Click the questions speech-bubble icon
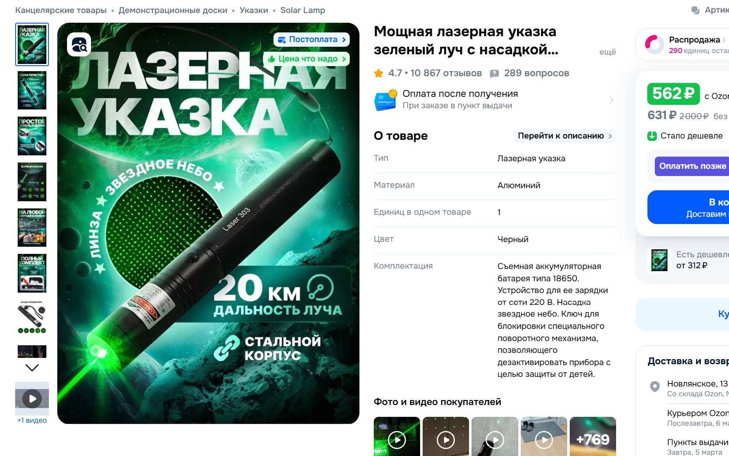The width and height of the screenshot is (729, 456). (x=494, y=74)
